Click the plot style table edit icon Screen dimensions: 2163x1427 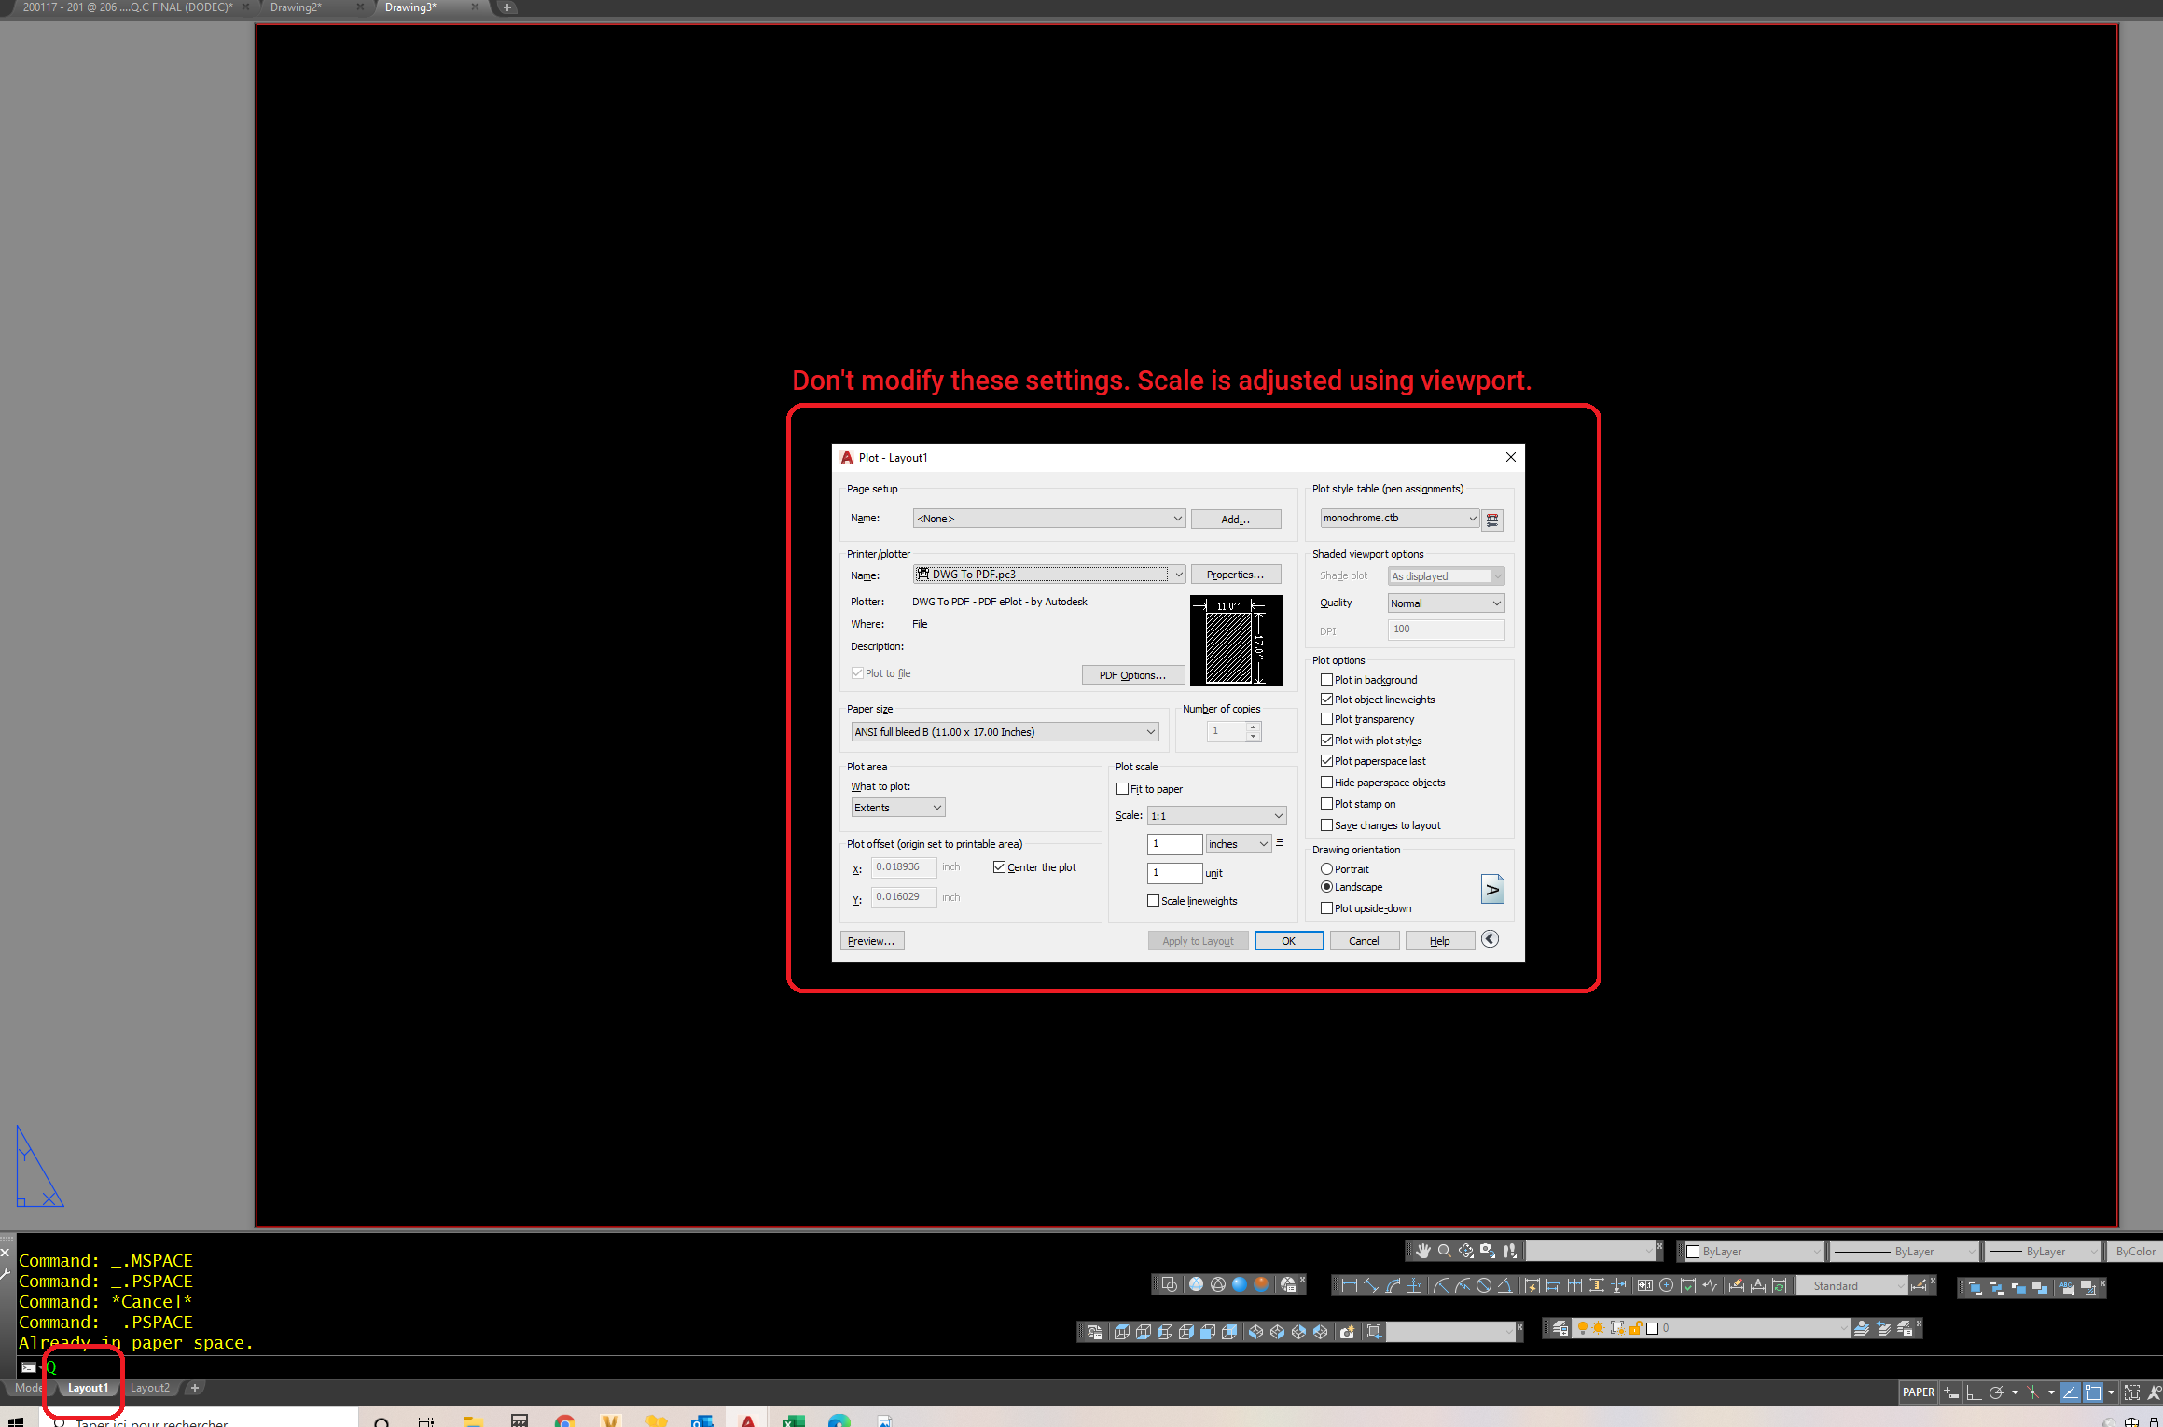click(x=1492, y=518)
